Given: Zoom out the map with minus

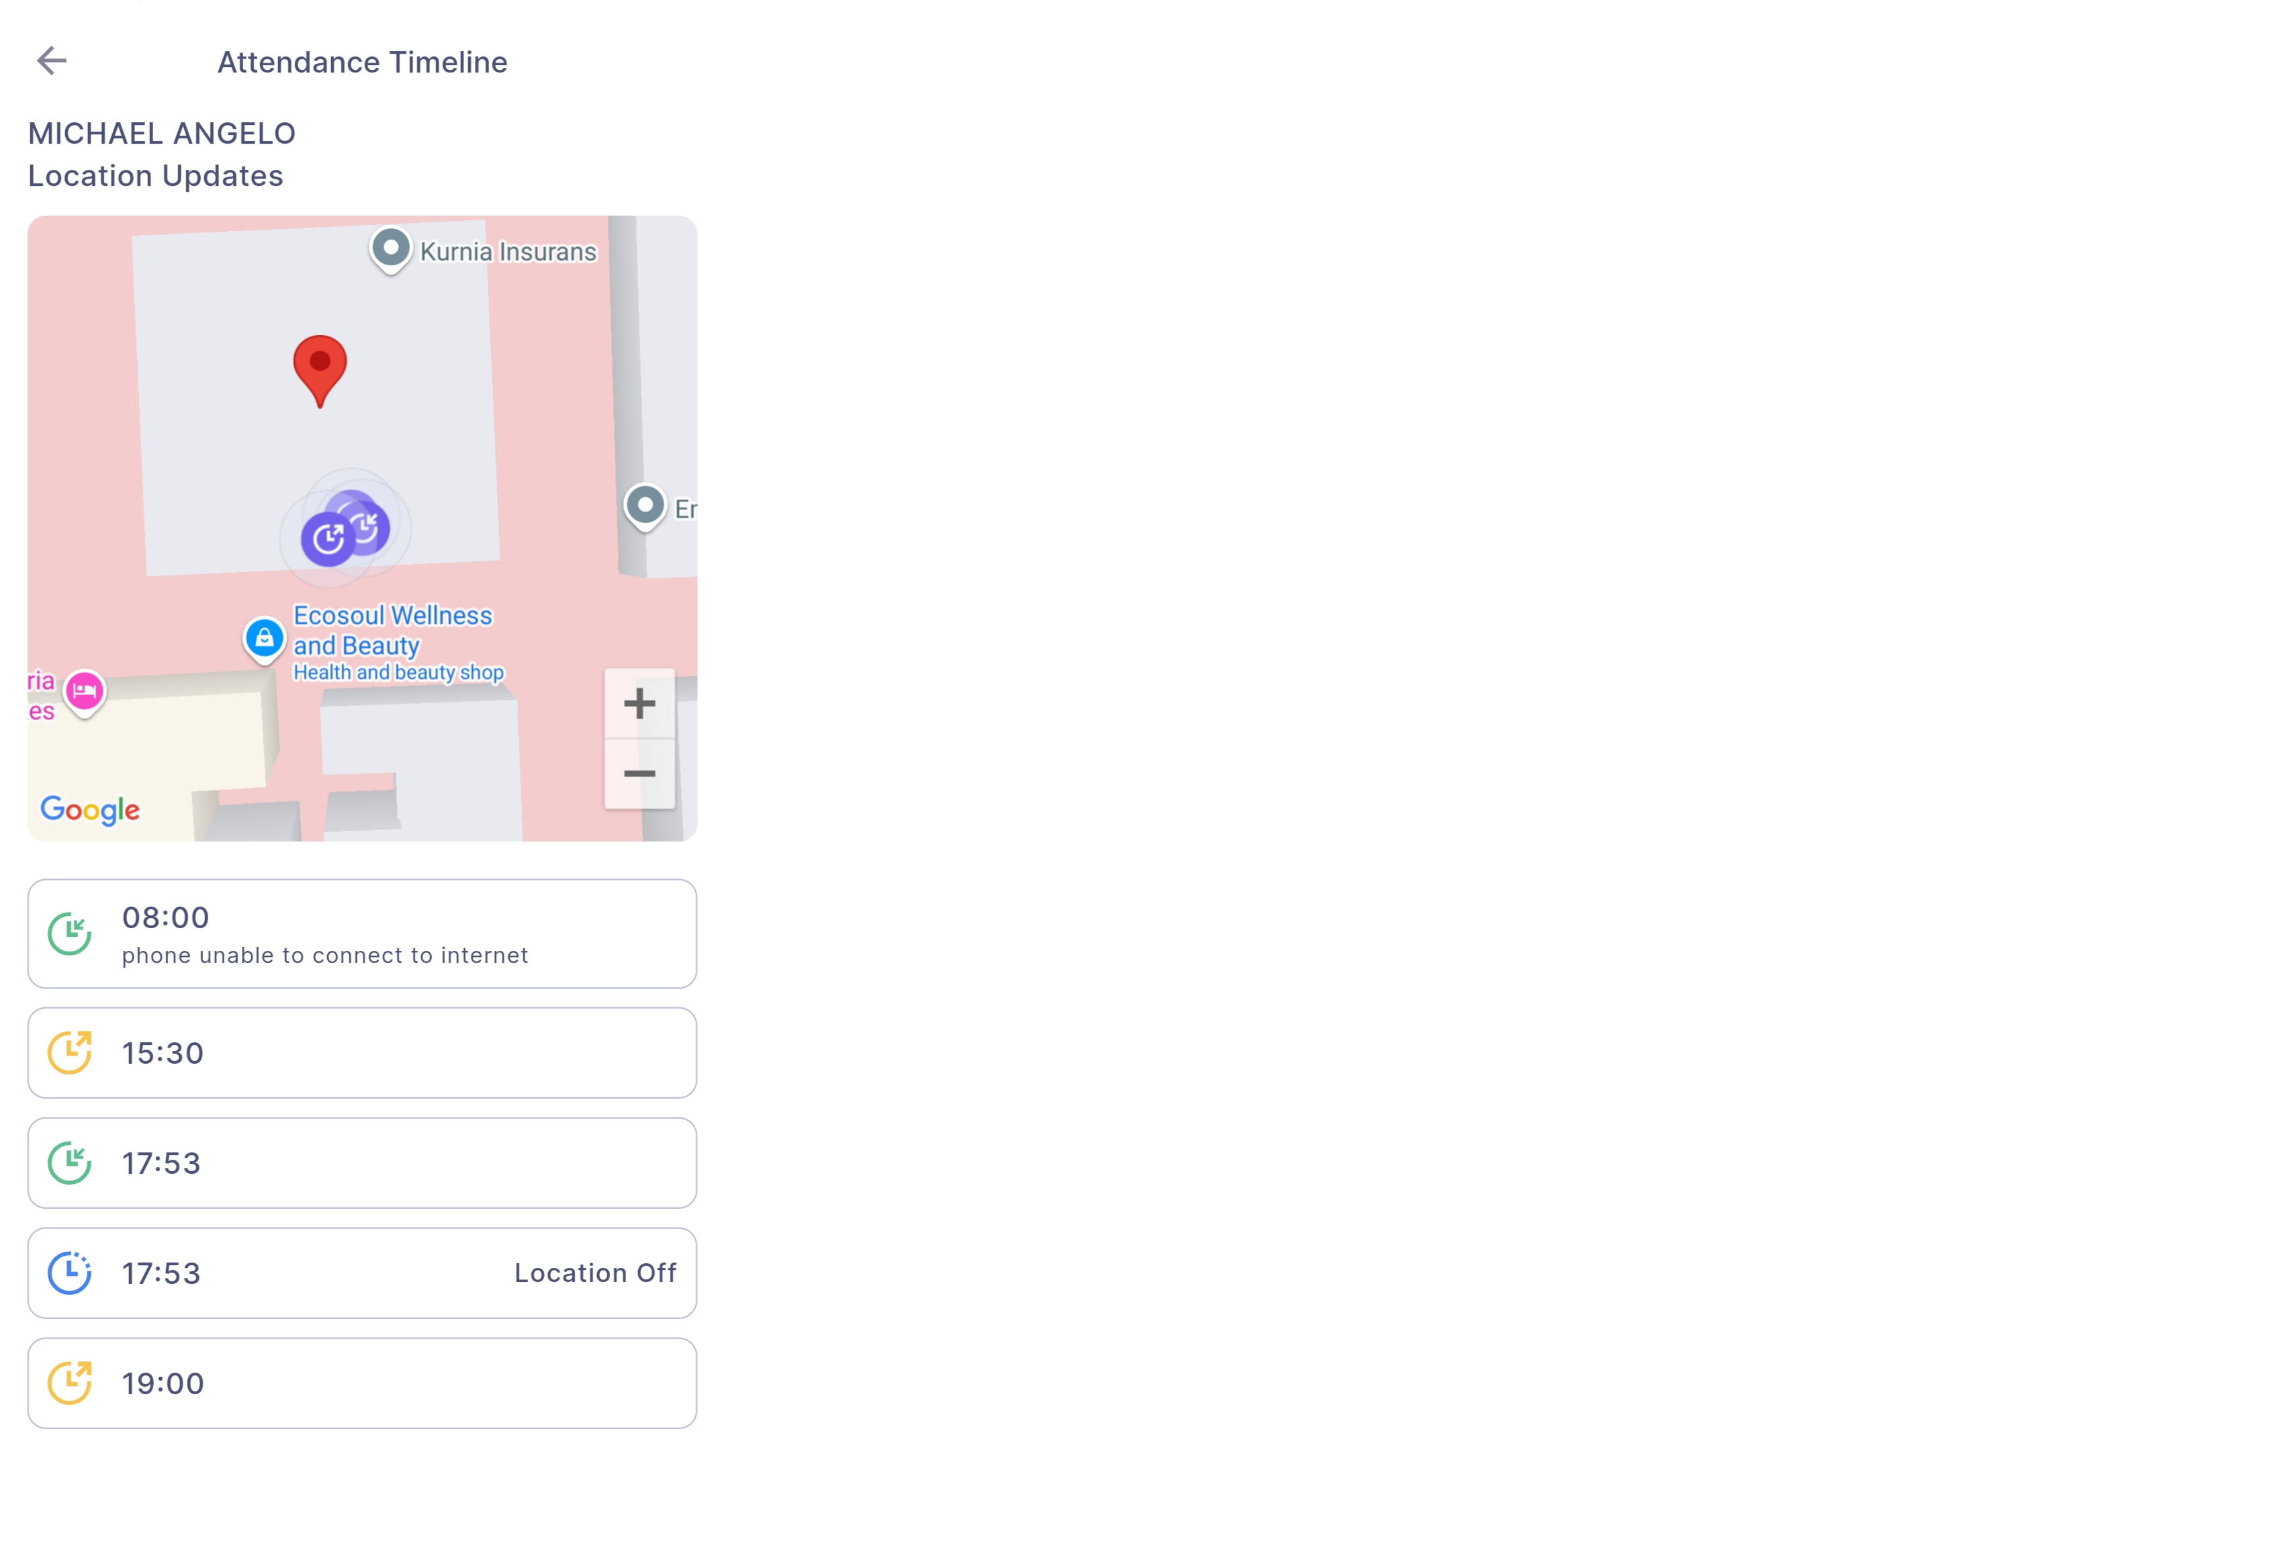Looking at the screenshot, I should (x=639, y=774).
